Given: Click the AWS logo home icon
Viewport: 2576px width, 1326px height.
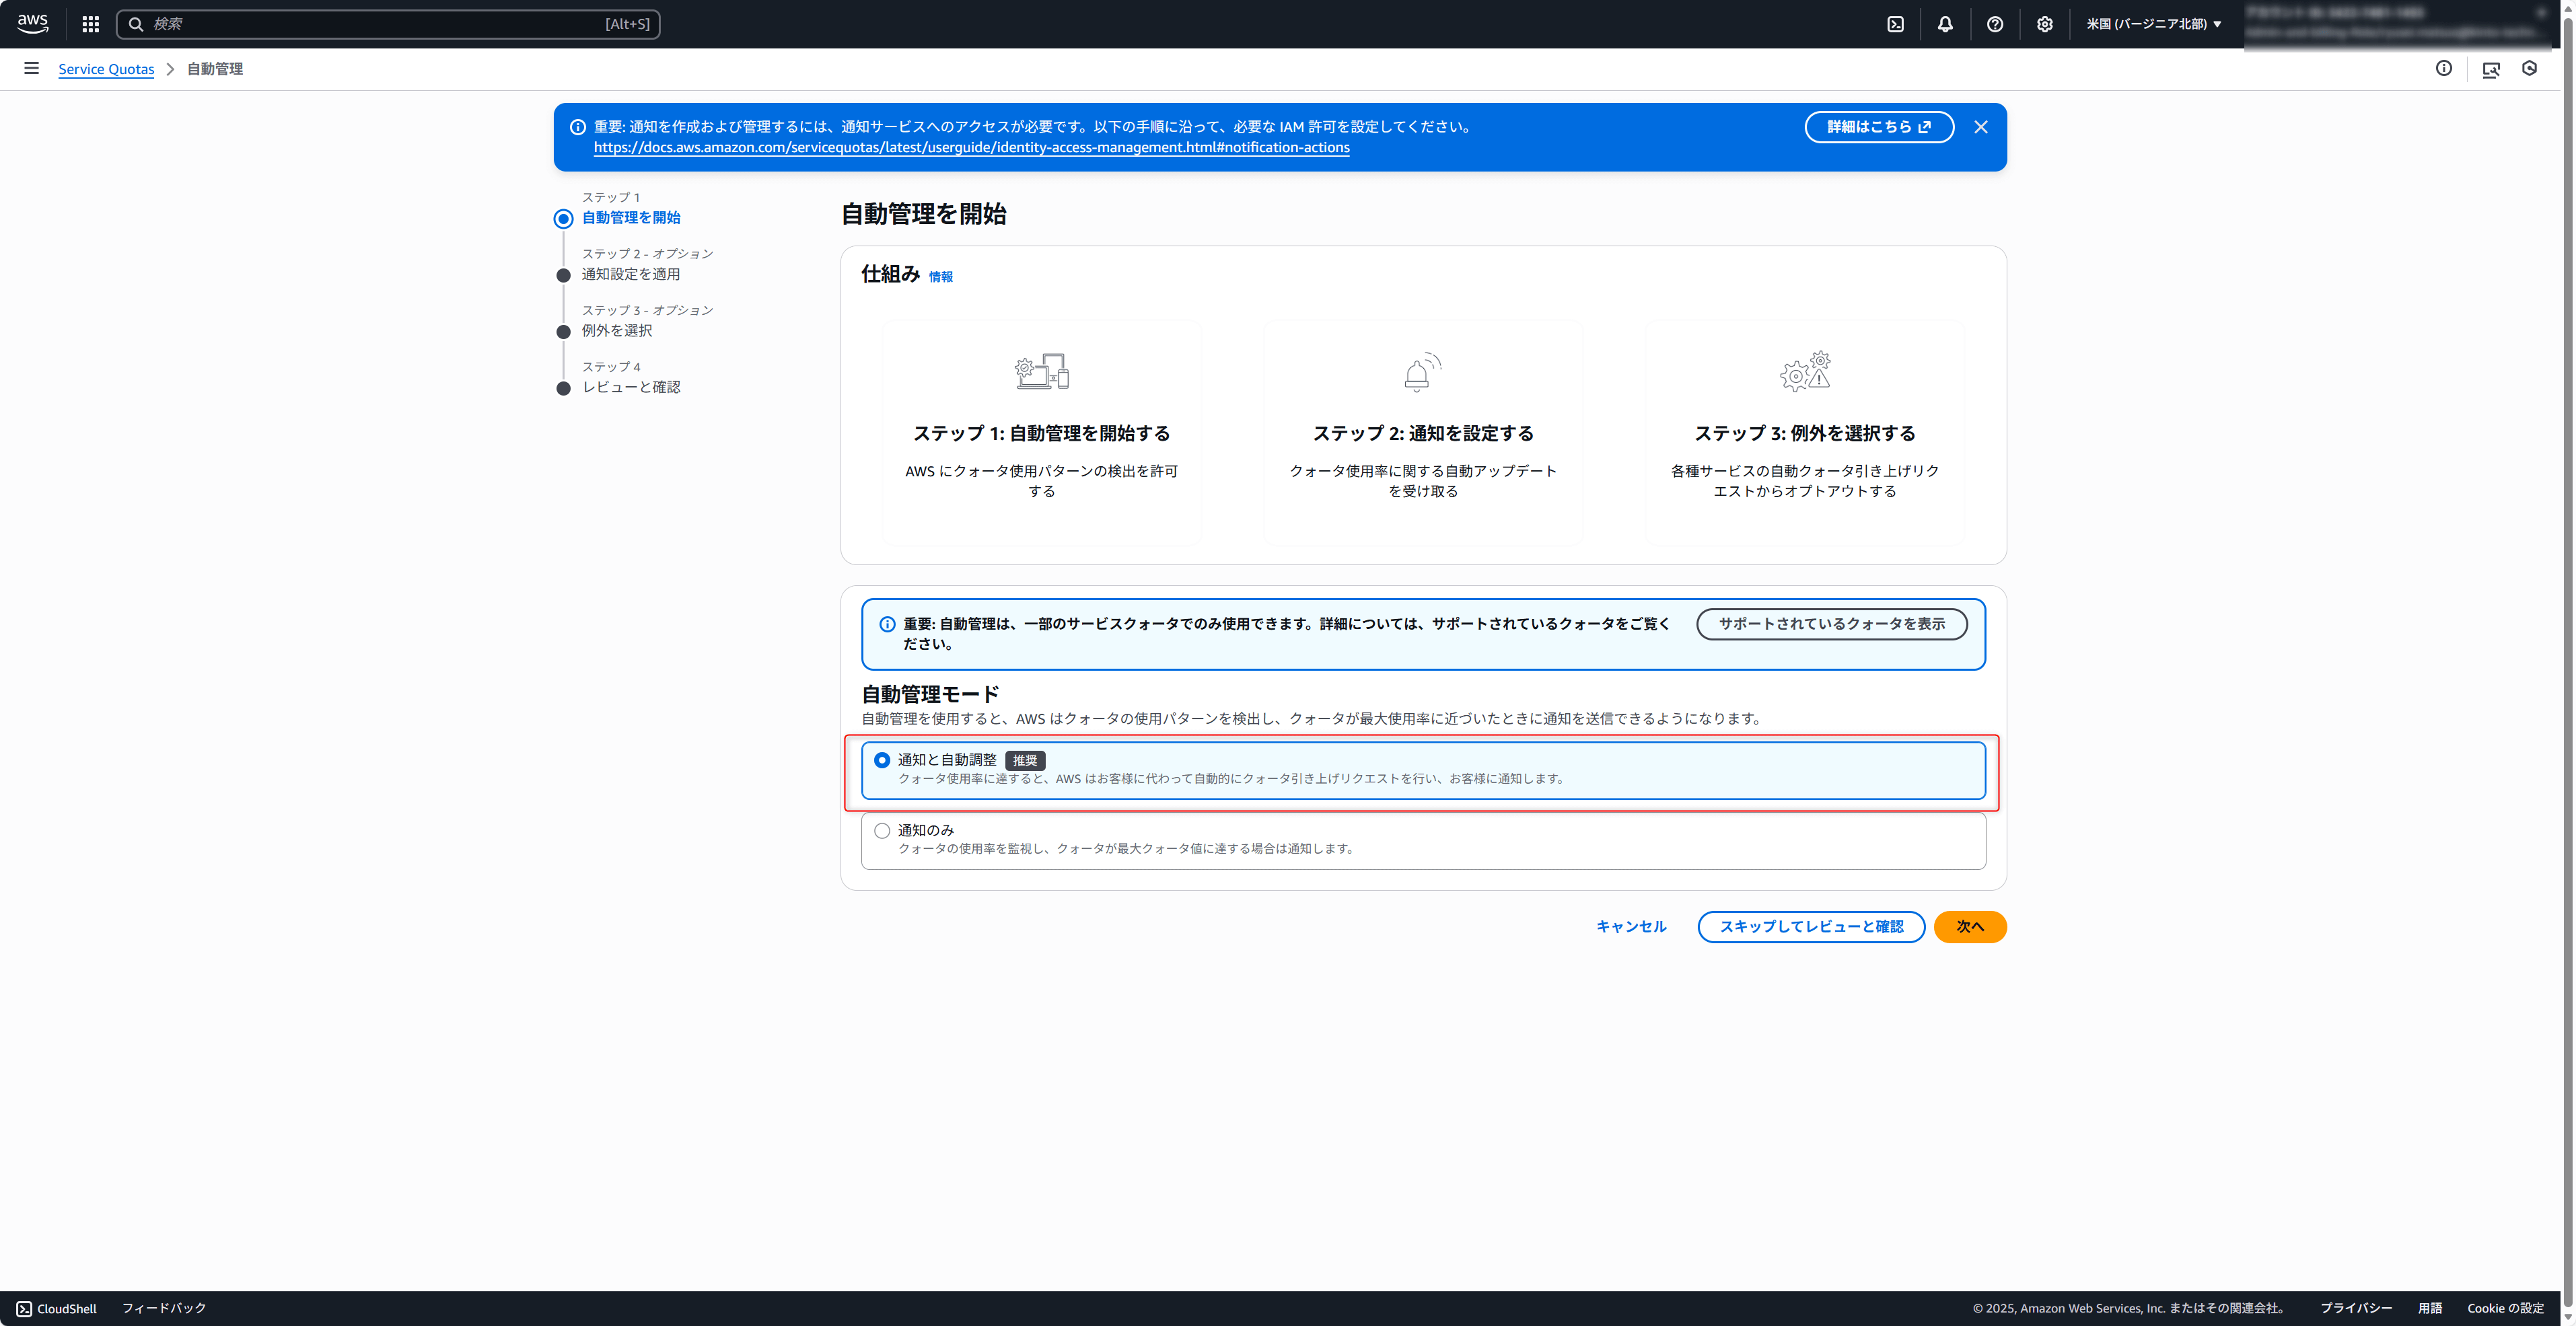Looking at the screenshot, I should point(32,24).
